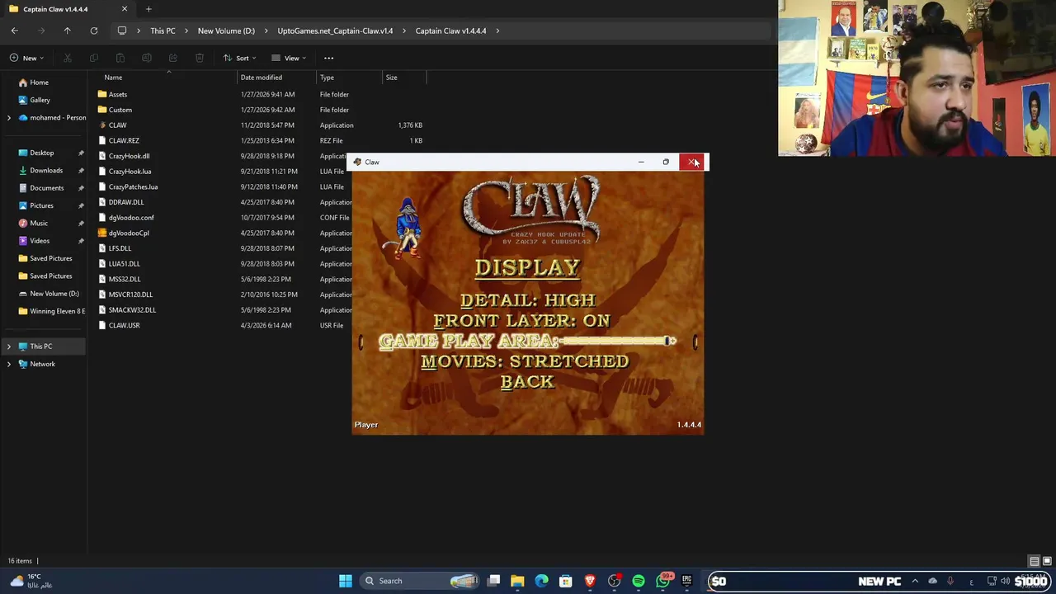Go back in File Explorer
This screenshot has width=1056, height=594.
15,31
